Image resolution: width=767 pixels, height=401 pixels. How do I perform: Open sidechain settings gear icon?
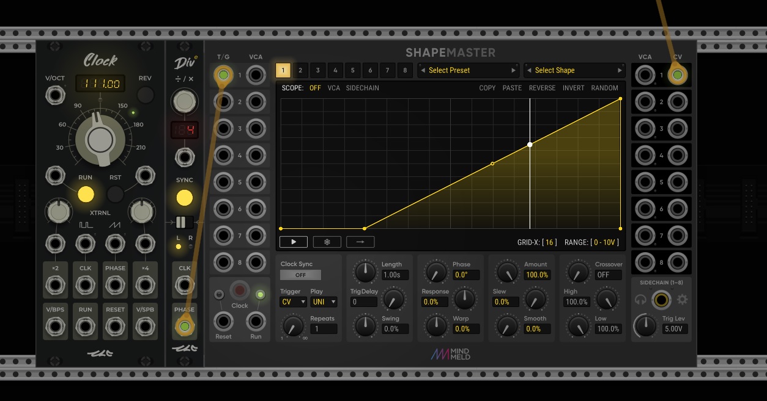coord(682,300)
